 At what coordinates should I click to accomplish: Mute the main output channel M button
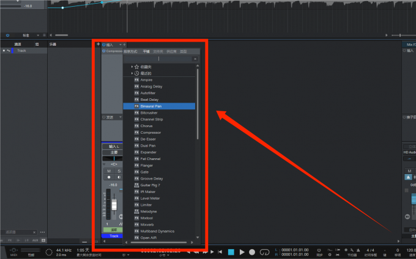(x=409, y=171)
